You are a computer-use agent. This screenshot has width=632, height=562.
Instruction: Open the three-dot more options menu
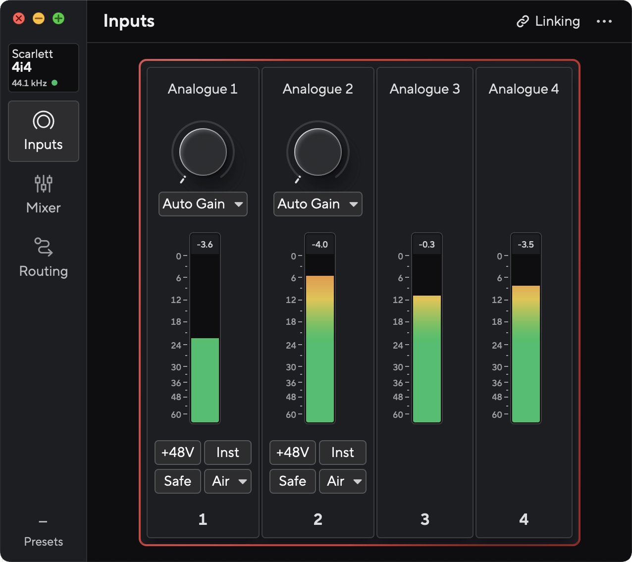(604, 21)
